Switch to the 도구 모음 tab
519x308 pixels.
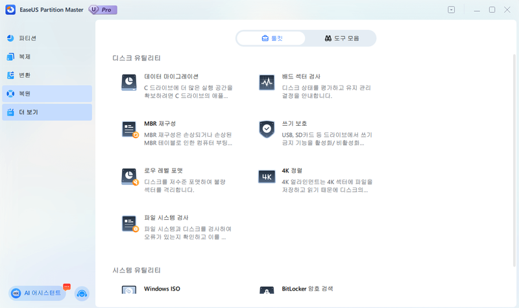coord(341,38)
